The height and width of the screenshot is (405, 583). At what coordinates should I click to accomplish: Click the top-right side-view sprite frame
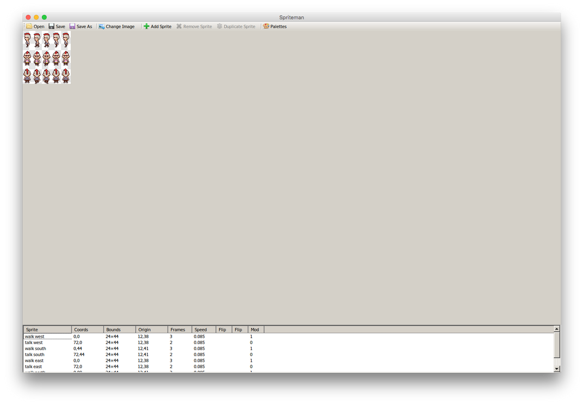66,40
